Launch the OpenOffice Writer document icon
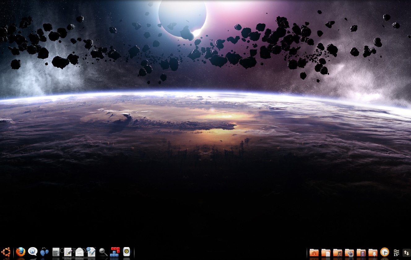Screen dimensions: 411x260 pyautogui.click(x=91, y=252)
